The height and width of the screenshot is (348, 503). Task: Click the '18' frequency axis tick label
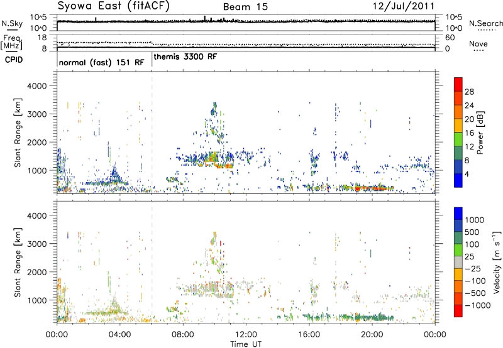tap(42, 38)
